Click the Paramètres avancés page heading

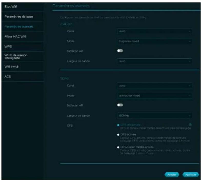coord(71,6)
